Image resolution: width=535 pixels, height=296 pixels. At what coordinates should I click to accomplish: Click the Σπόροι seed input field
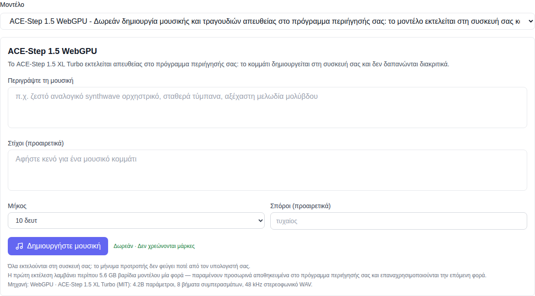399,221
